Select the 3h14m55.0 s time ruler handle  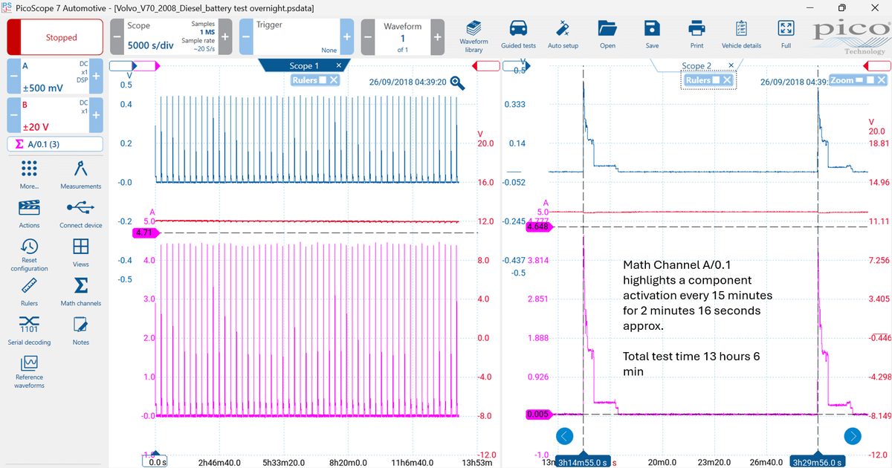[584, 461]
